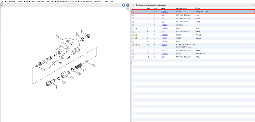Click the yellow box icon on Ref 10 row
Viewport: 255px width, 122px height.
coord(139,45)
